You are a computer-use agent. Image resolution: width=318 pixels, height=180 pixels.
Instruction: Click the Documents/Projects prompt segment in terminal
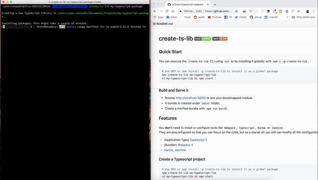click(x=70, y=6)
